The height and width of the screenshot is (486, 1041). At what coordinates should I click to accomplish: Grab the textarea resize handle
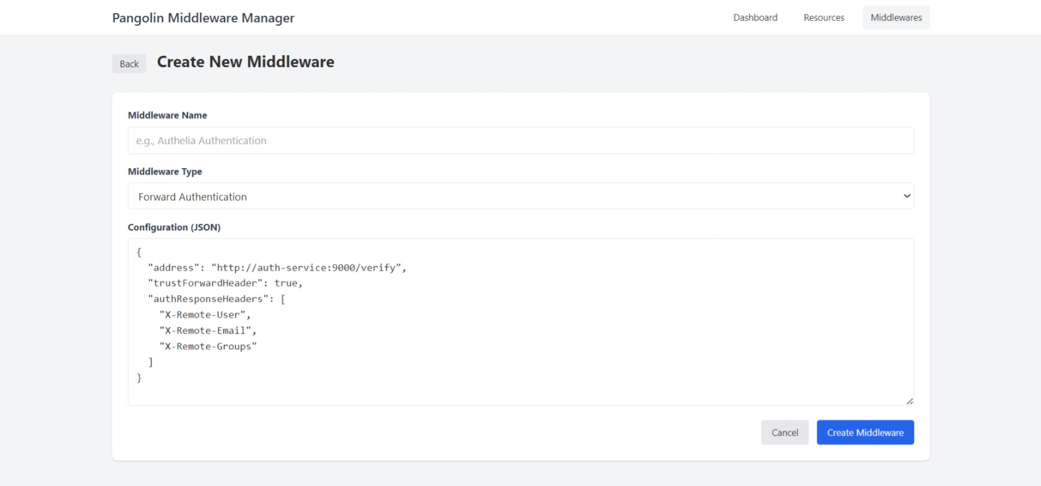tap(910, 401)
